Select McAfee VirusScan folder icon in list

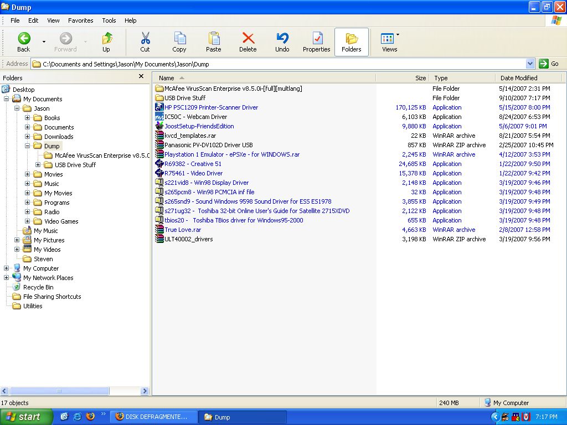tap(159, 88)
